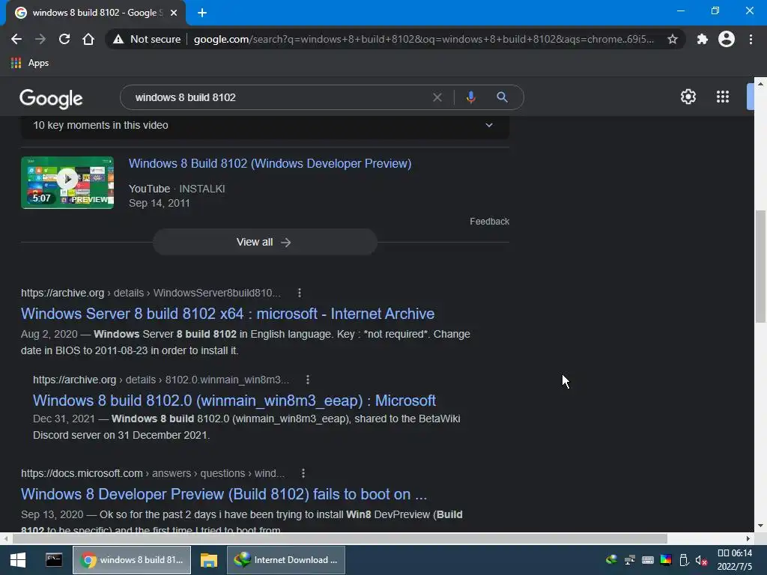Click the muted volume tray icon
This screenshot has width=767, height=575.
[701, 560]
